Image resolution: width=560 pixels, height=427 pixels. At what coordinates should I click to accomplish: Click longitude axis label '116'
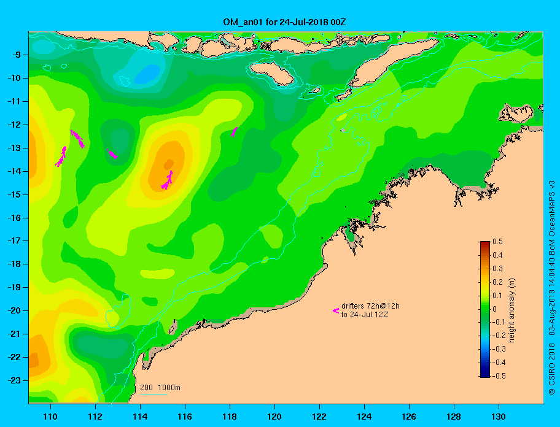click(x=185, y=417)
